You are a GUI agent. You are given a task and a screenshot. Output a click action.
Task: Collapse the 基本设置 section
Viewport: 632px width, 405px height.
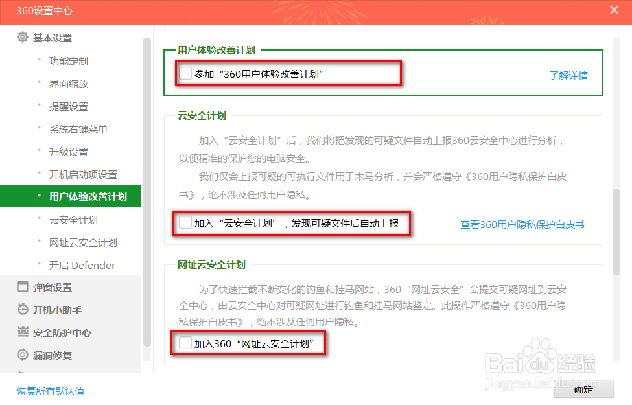[53, 38]
